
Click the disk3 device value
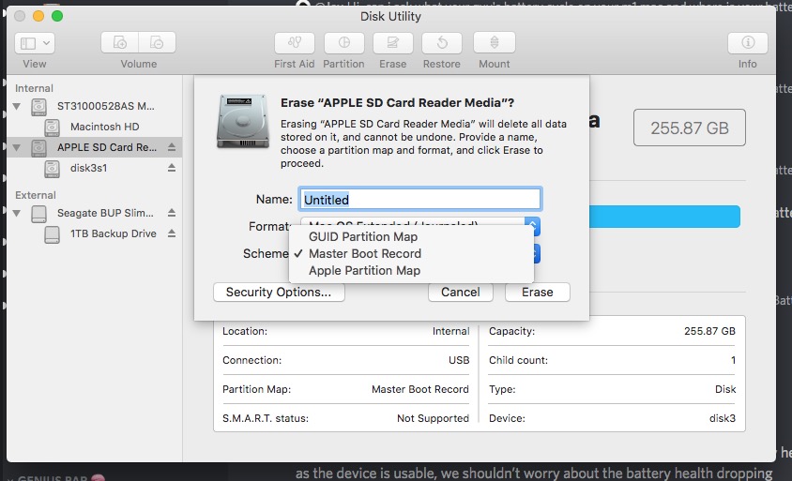723,418
